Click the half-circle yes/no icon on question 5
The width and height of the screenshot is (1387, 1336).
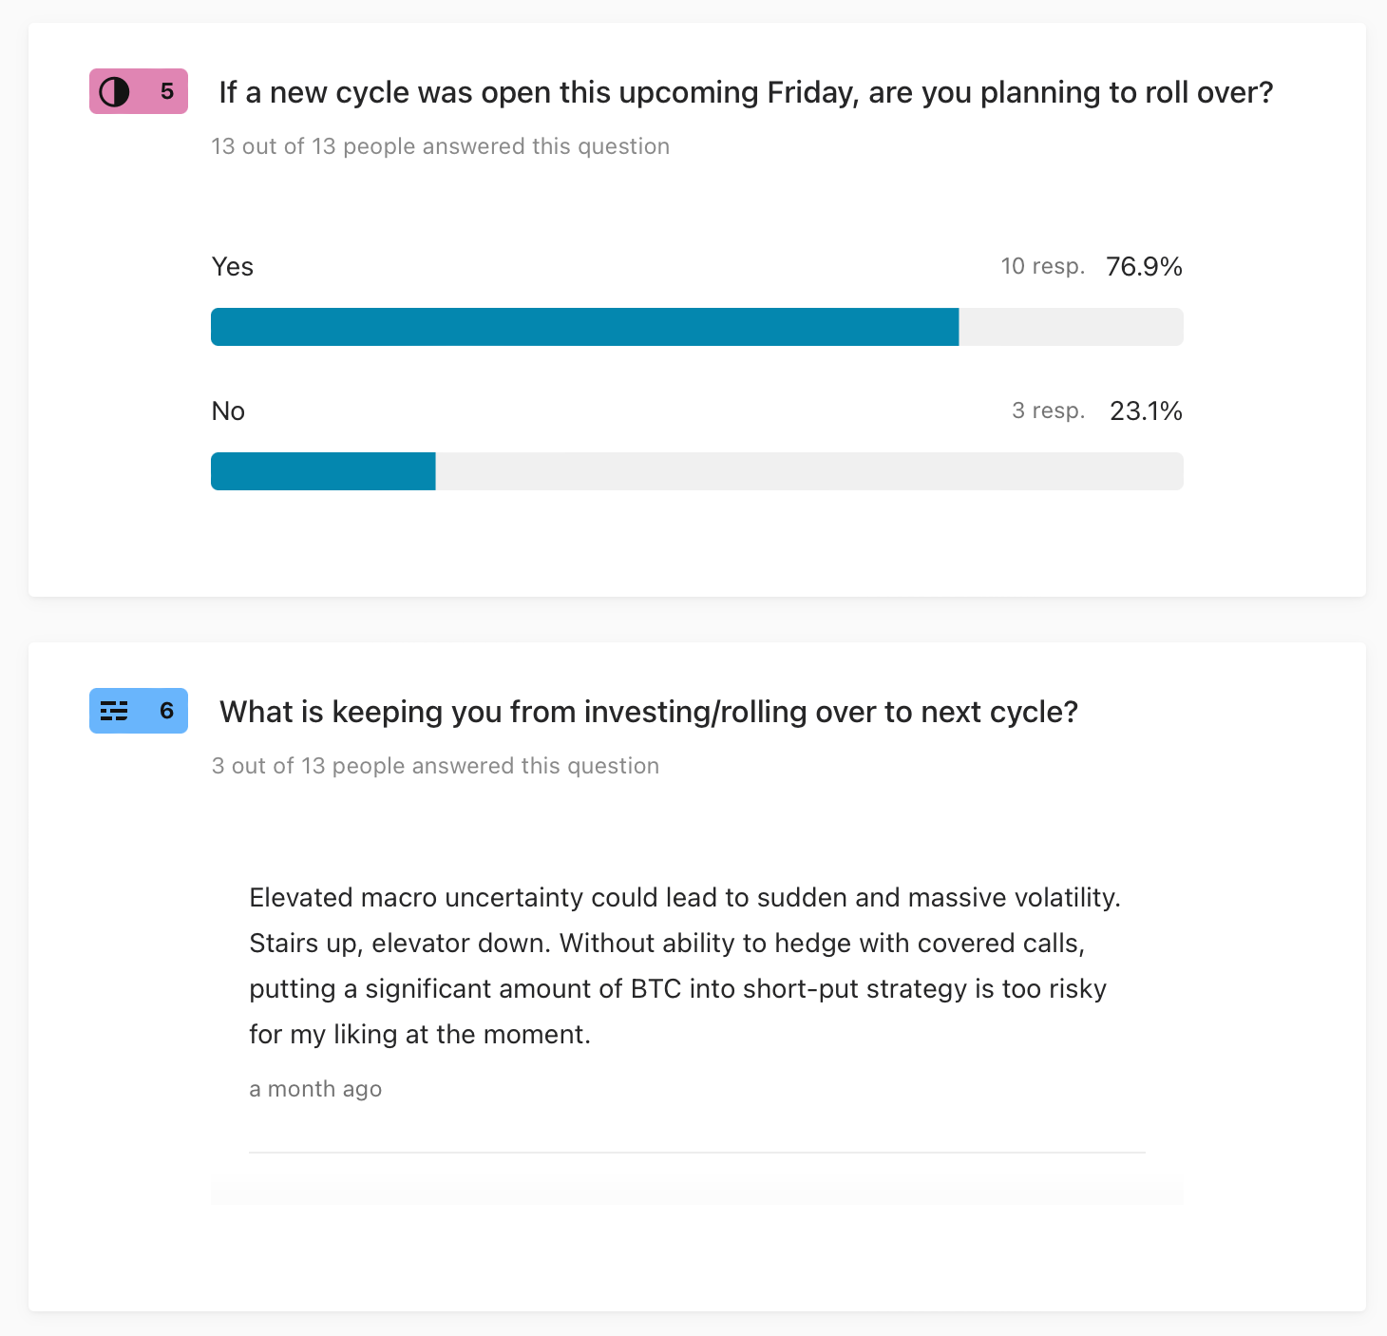(x=114, y=92)
